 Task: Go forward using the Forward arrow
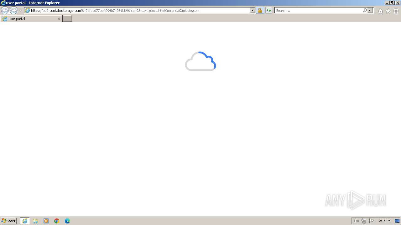click(x=13, y=11)
